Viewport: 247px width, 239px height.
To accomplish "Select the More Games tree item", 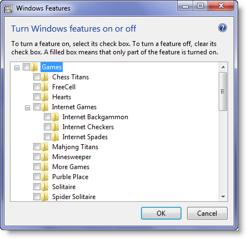I will pos(71,167).
